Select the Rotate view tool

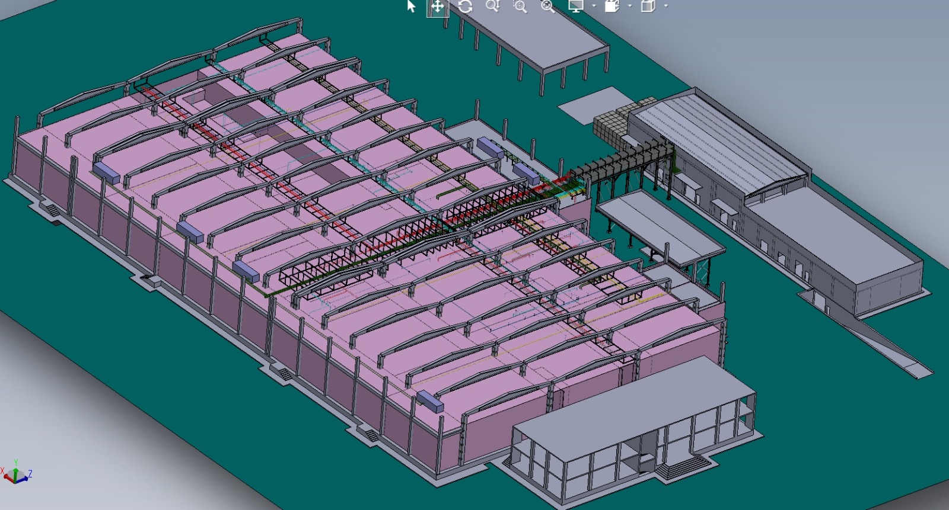pyautogui.click(x=465, y=7)
